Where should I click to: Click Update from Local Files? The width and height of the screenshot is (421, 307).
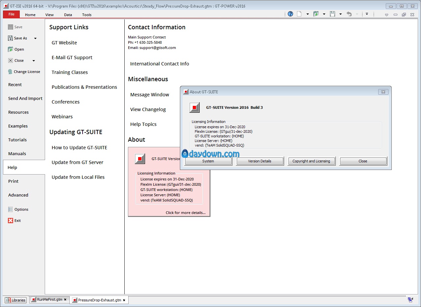[x=78, y=177]
